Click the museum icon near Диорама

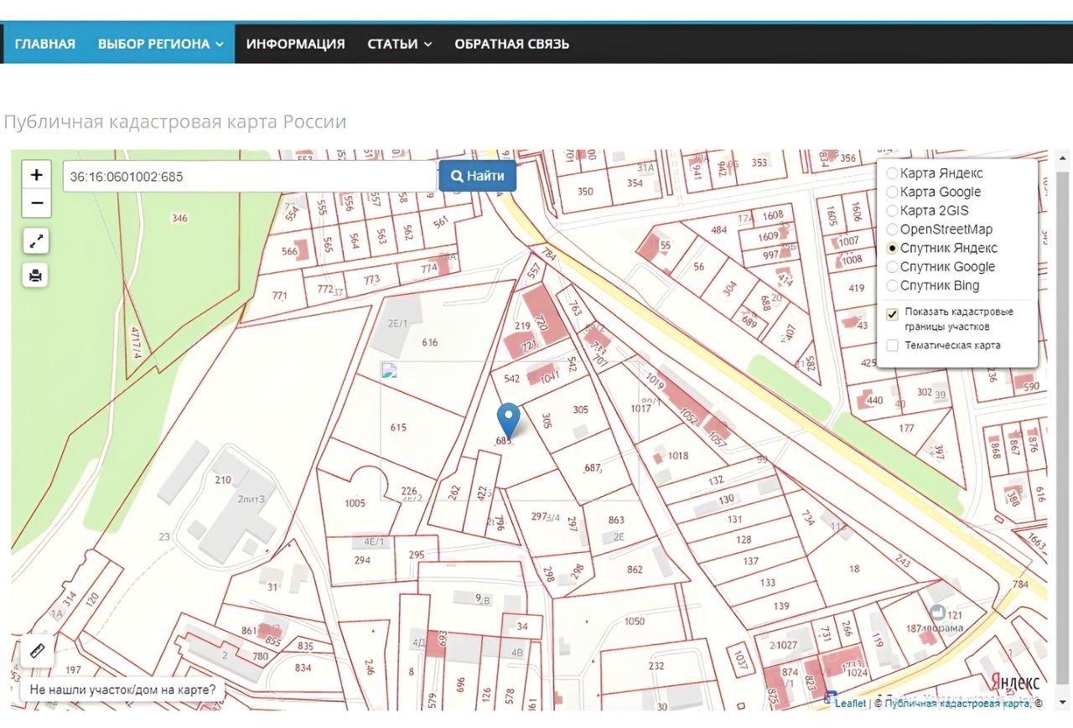point(937,614)
